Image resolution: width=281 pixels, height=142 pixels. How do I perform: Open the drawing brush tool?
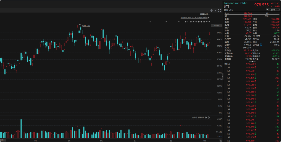[215, 11]
